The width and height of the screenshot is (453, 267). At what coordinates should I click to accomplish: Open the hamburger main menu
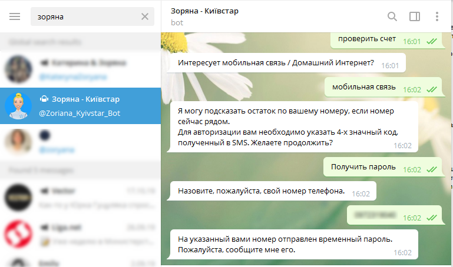[x=15, y=16]
